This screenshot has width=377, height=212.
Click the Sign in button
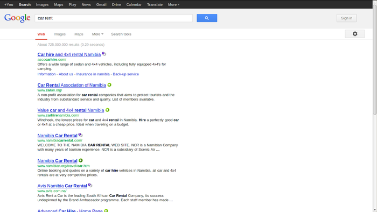346,18
